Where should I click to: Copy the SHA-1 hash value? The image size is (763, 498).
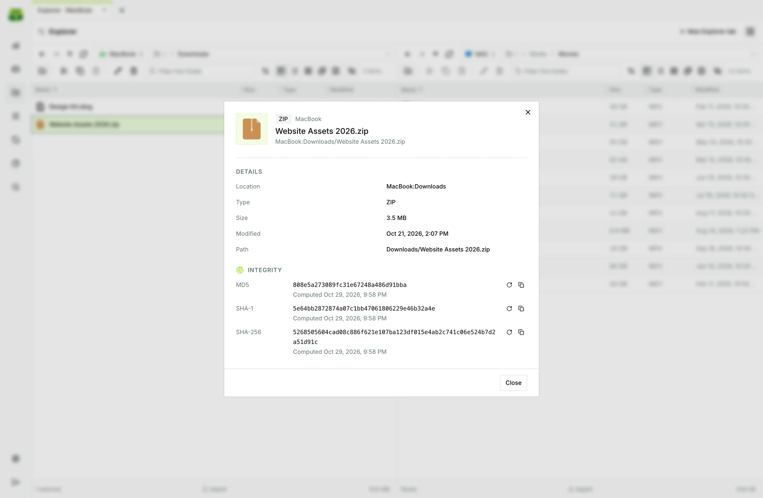(x=521, y=308)
